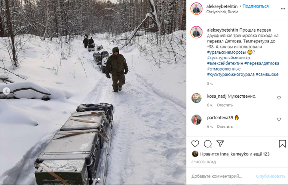Save post with bookmark icon
288x185 pixels.
click(x=282, y=144)
